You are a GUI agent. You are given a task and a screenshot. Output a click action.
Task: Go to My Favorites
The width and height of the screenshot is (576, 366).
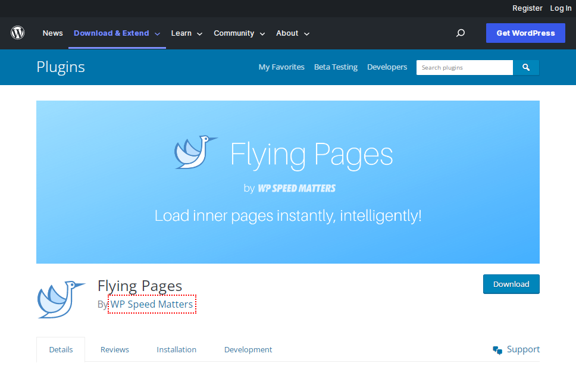pyautogui.click(x=281, y=67)
